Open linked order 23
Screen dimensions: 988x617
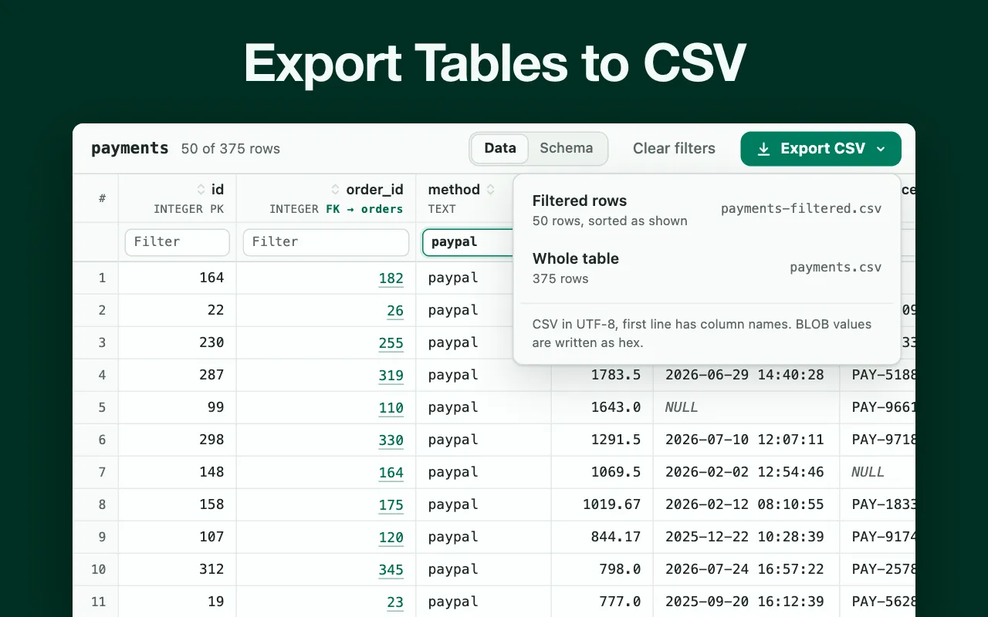coord(395,602)
